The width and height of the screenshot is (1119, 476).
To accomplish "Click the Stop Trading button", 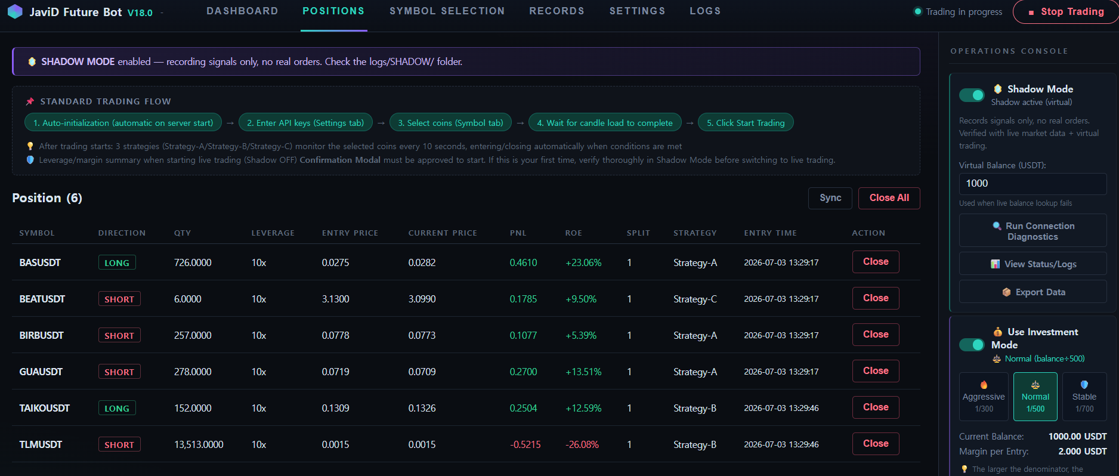I will (1066, 12).
